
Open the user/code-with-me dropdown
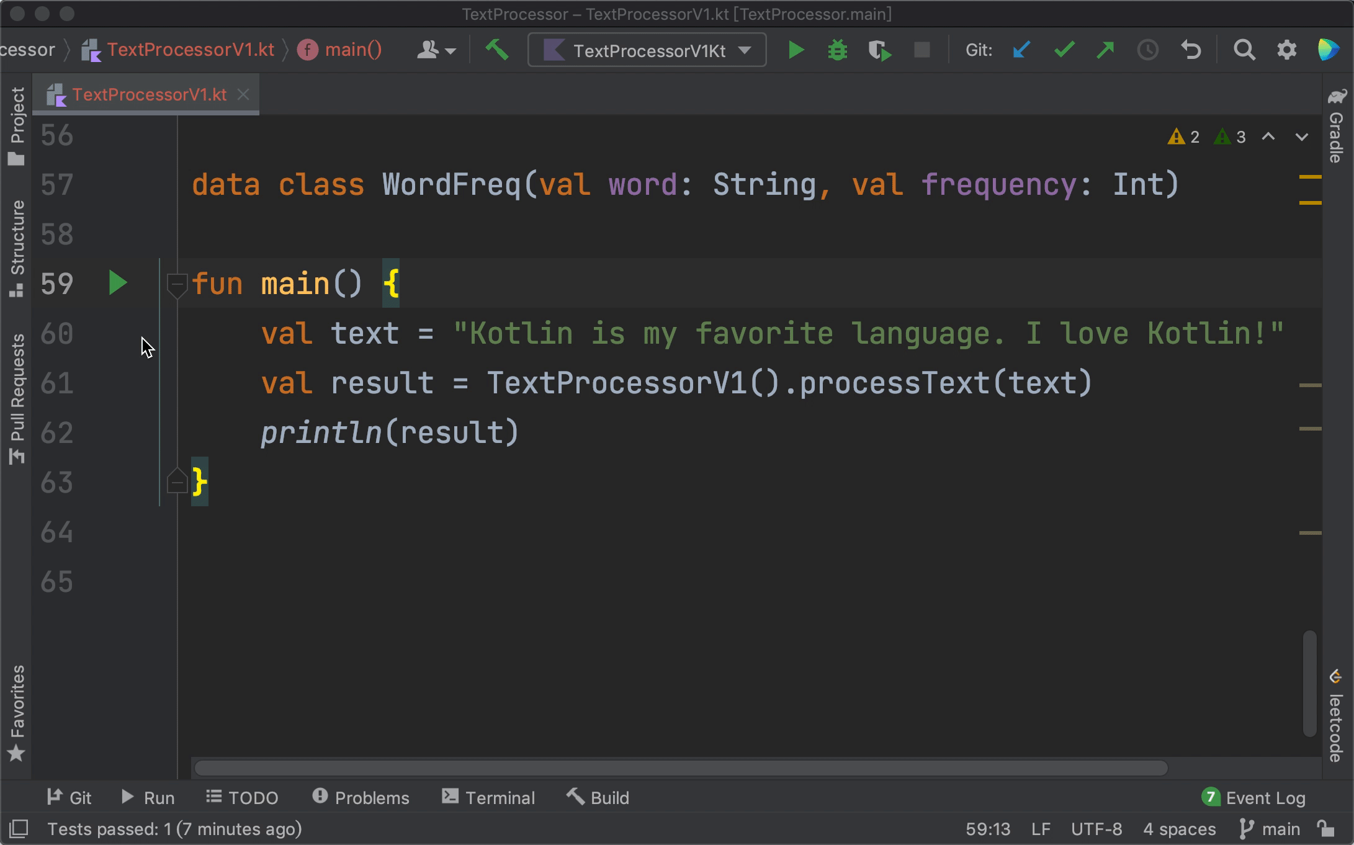click(436, 50)
